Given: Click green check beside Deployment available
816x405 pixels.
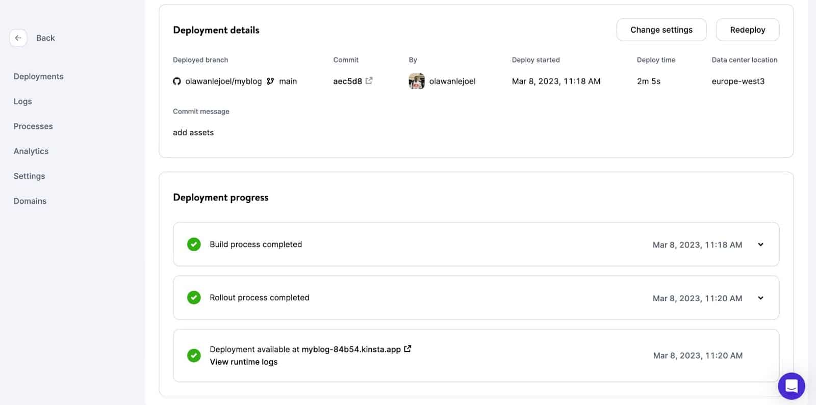Looking at the screenshot, I should pyautogui.click(x=194, y=356).
